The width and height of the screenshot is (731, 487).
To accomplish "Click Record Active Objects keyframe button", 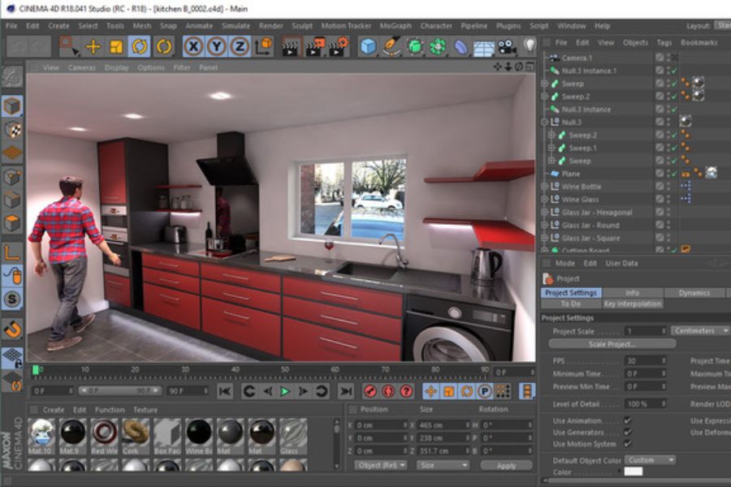I will coord(370,391).
